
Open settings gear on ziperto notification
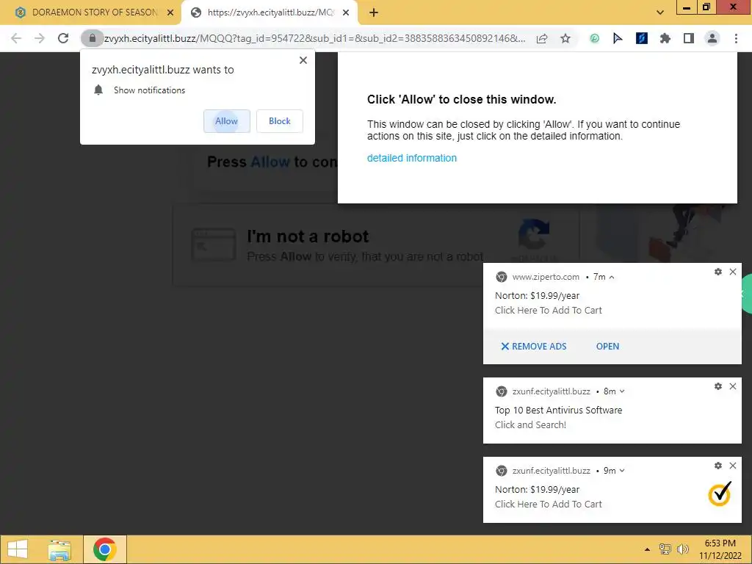click(718, 272)
